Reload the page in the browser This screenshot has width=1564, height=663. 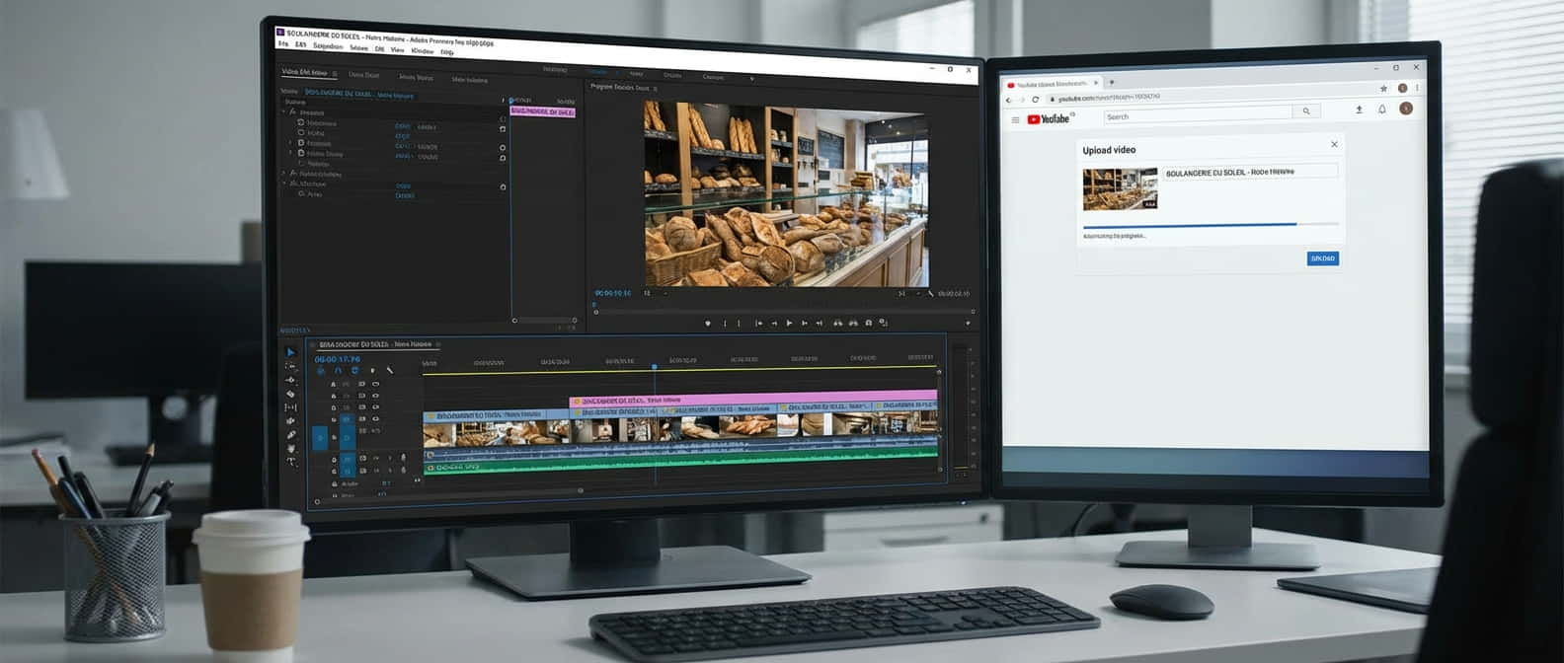[x=1035, y=99]
